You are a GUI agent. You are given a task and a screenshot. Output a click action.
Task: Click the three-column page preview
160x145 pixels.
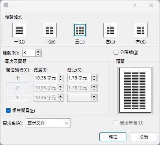coord(135,90)
